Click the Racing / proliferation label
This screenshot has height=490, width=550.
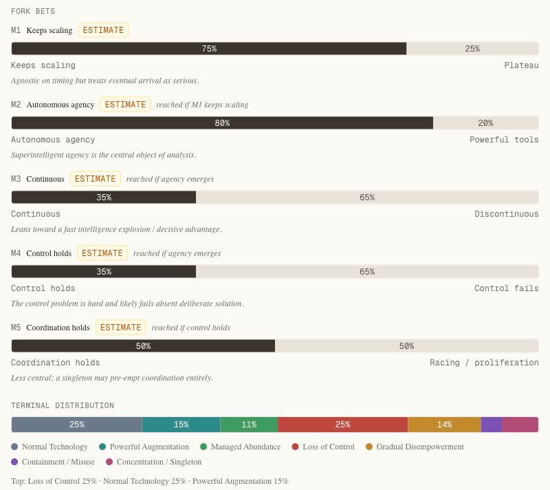[x=484, y=363]
